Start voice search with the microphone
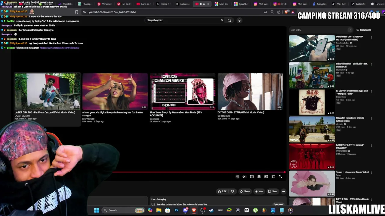This screenshot has width=385, height=216. click(x=239, y=20)
